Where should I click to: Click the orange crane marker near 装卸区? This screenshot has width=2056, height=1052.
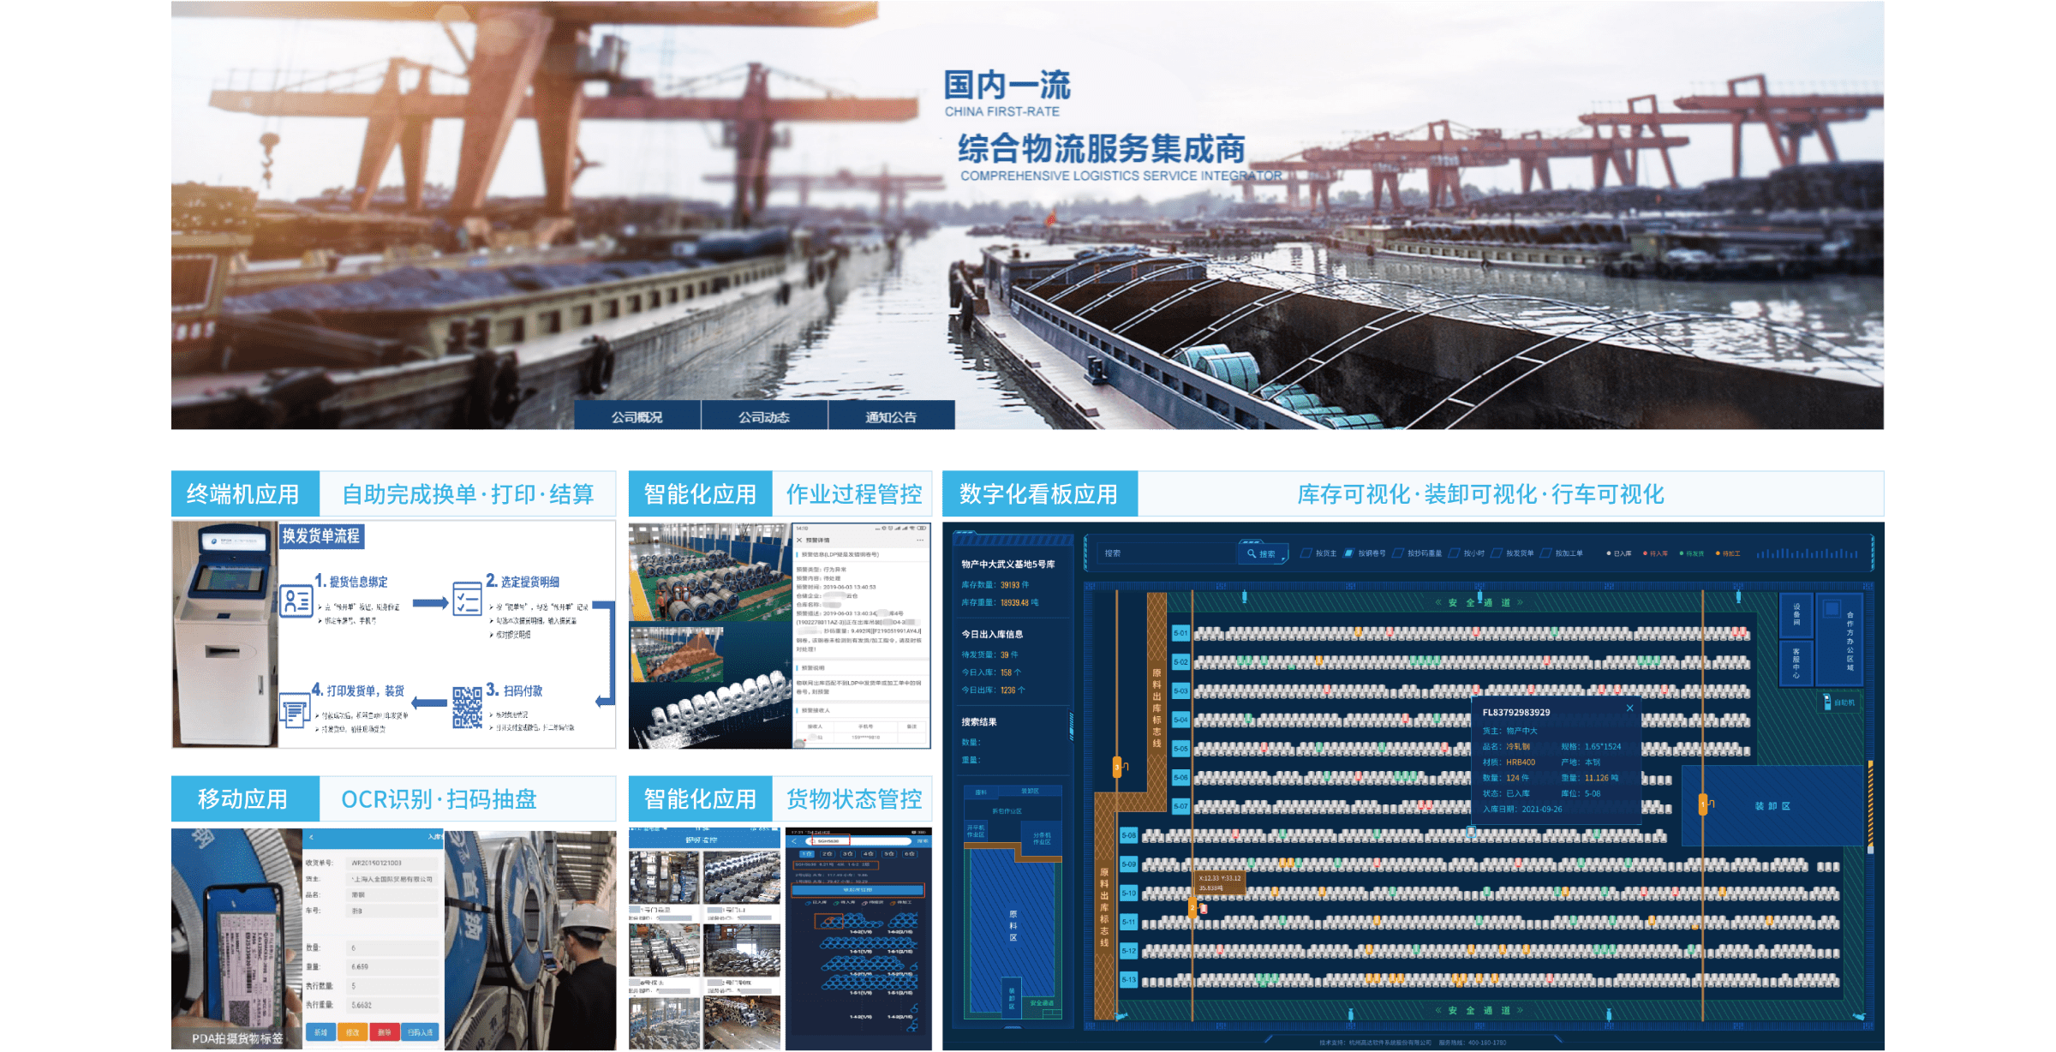(1703, 804)
